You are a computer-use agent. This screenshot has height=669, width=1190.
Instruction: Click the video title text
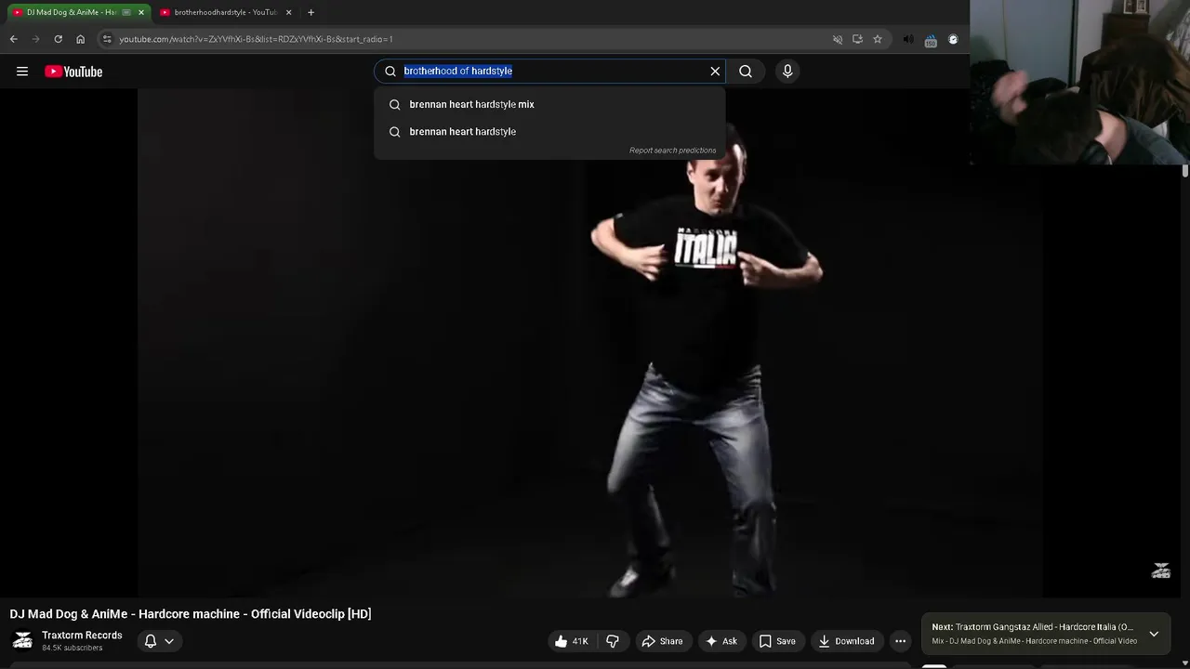coord(191,614)
